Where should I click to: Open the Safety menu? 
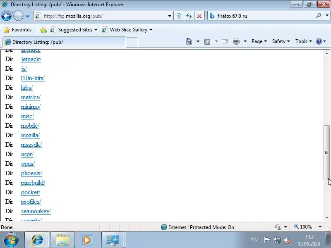(x=281, y=41)
